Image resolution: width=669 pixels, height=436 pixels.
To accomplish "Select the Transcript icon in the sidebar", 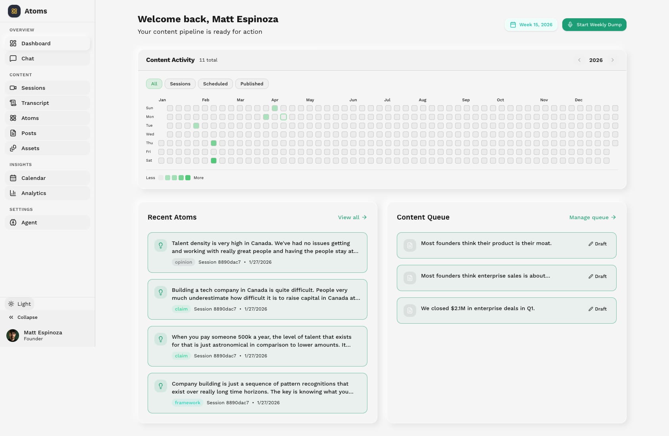I will pyautogui.click(x=13, y=103).
